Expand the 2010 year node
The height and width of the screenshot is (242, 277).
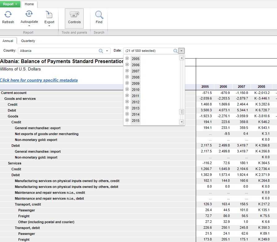coord(127,89)
